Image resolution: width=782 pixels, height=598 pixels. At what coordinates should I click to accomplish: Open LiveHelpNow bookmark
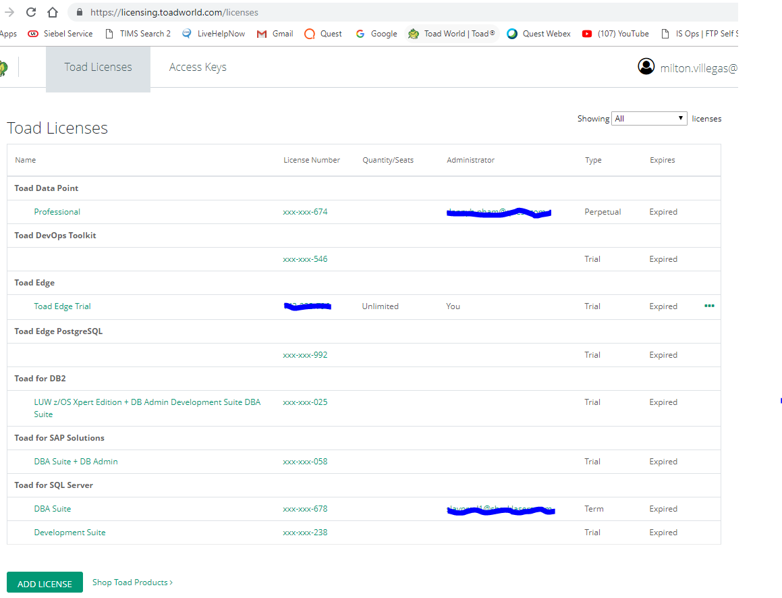(213, 34)
